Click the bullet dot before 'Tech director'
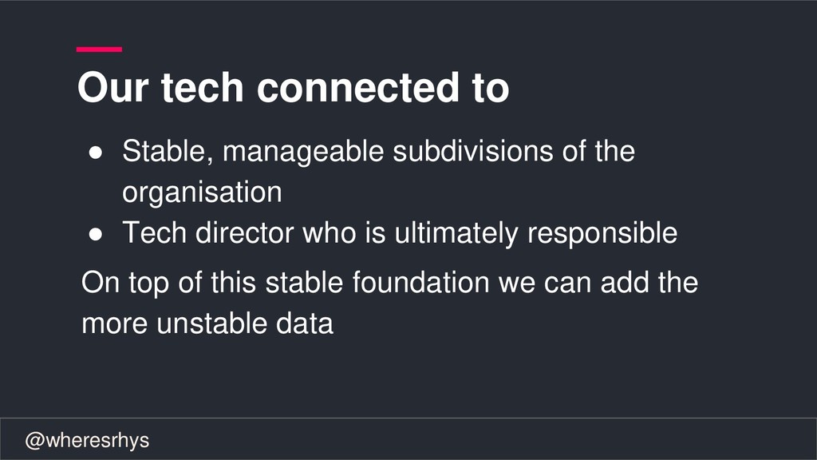Screen dimensions: 817x460 pos(96,234)
